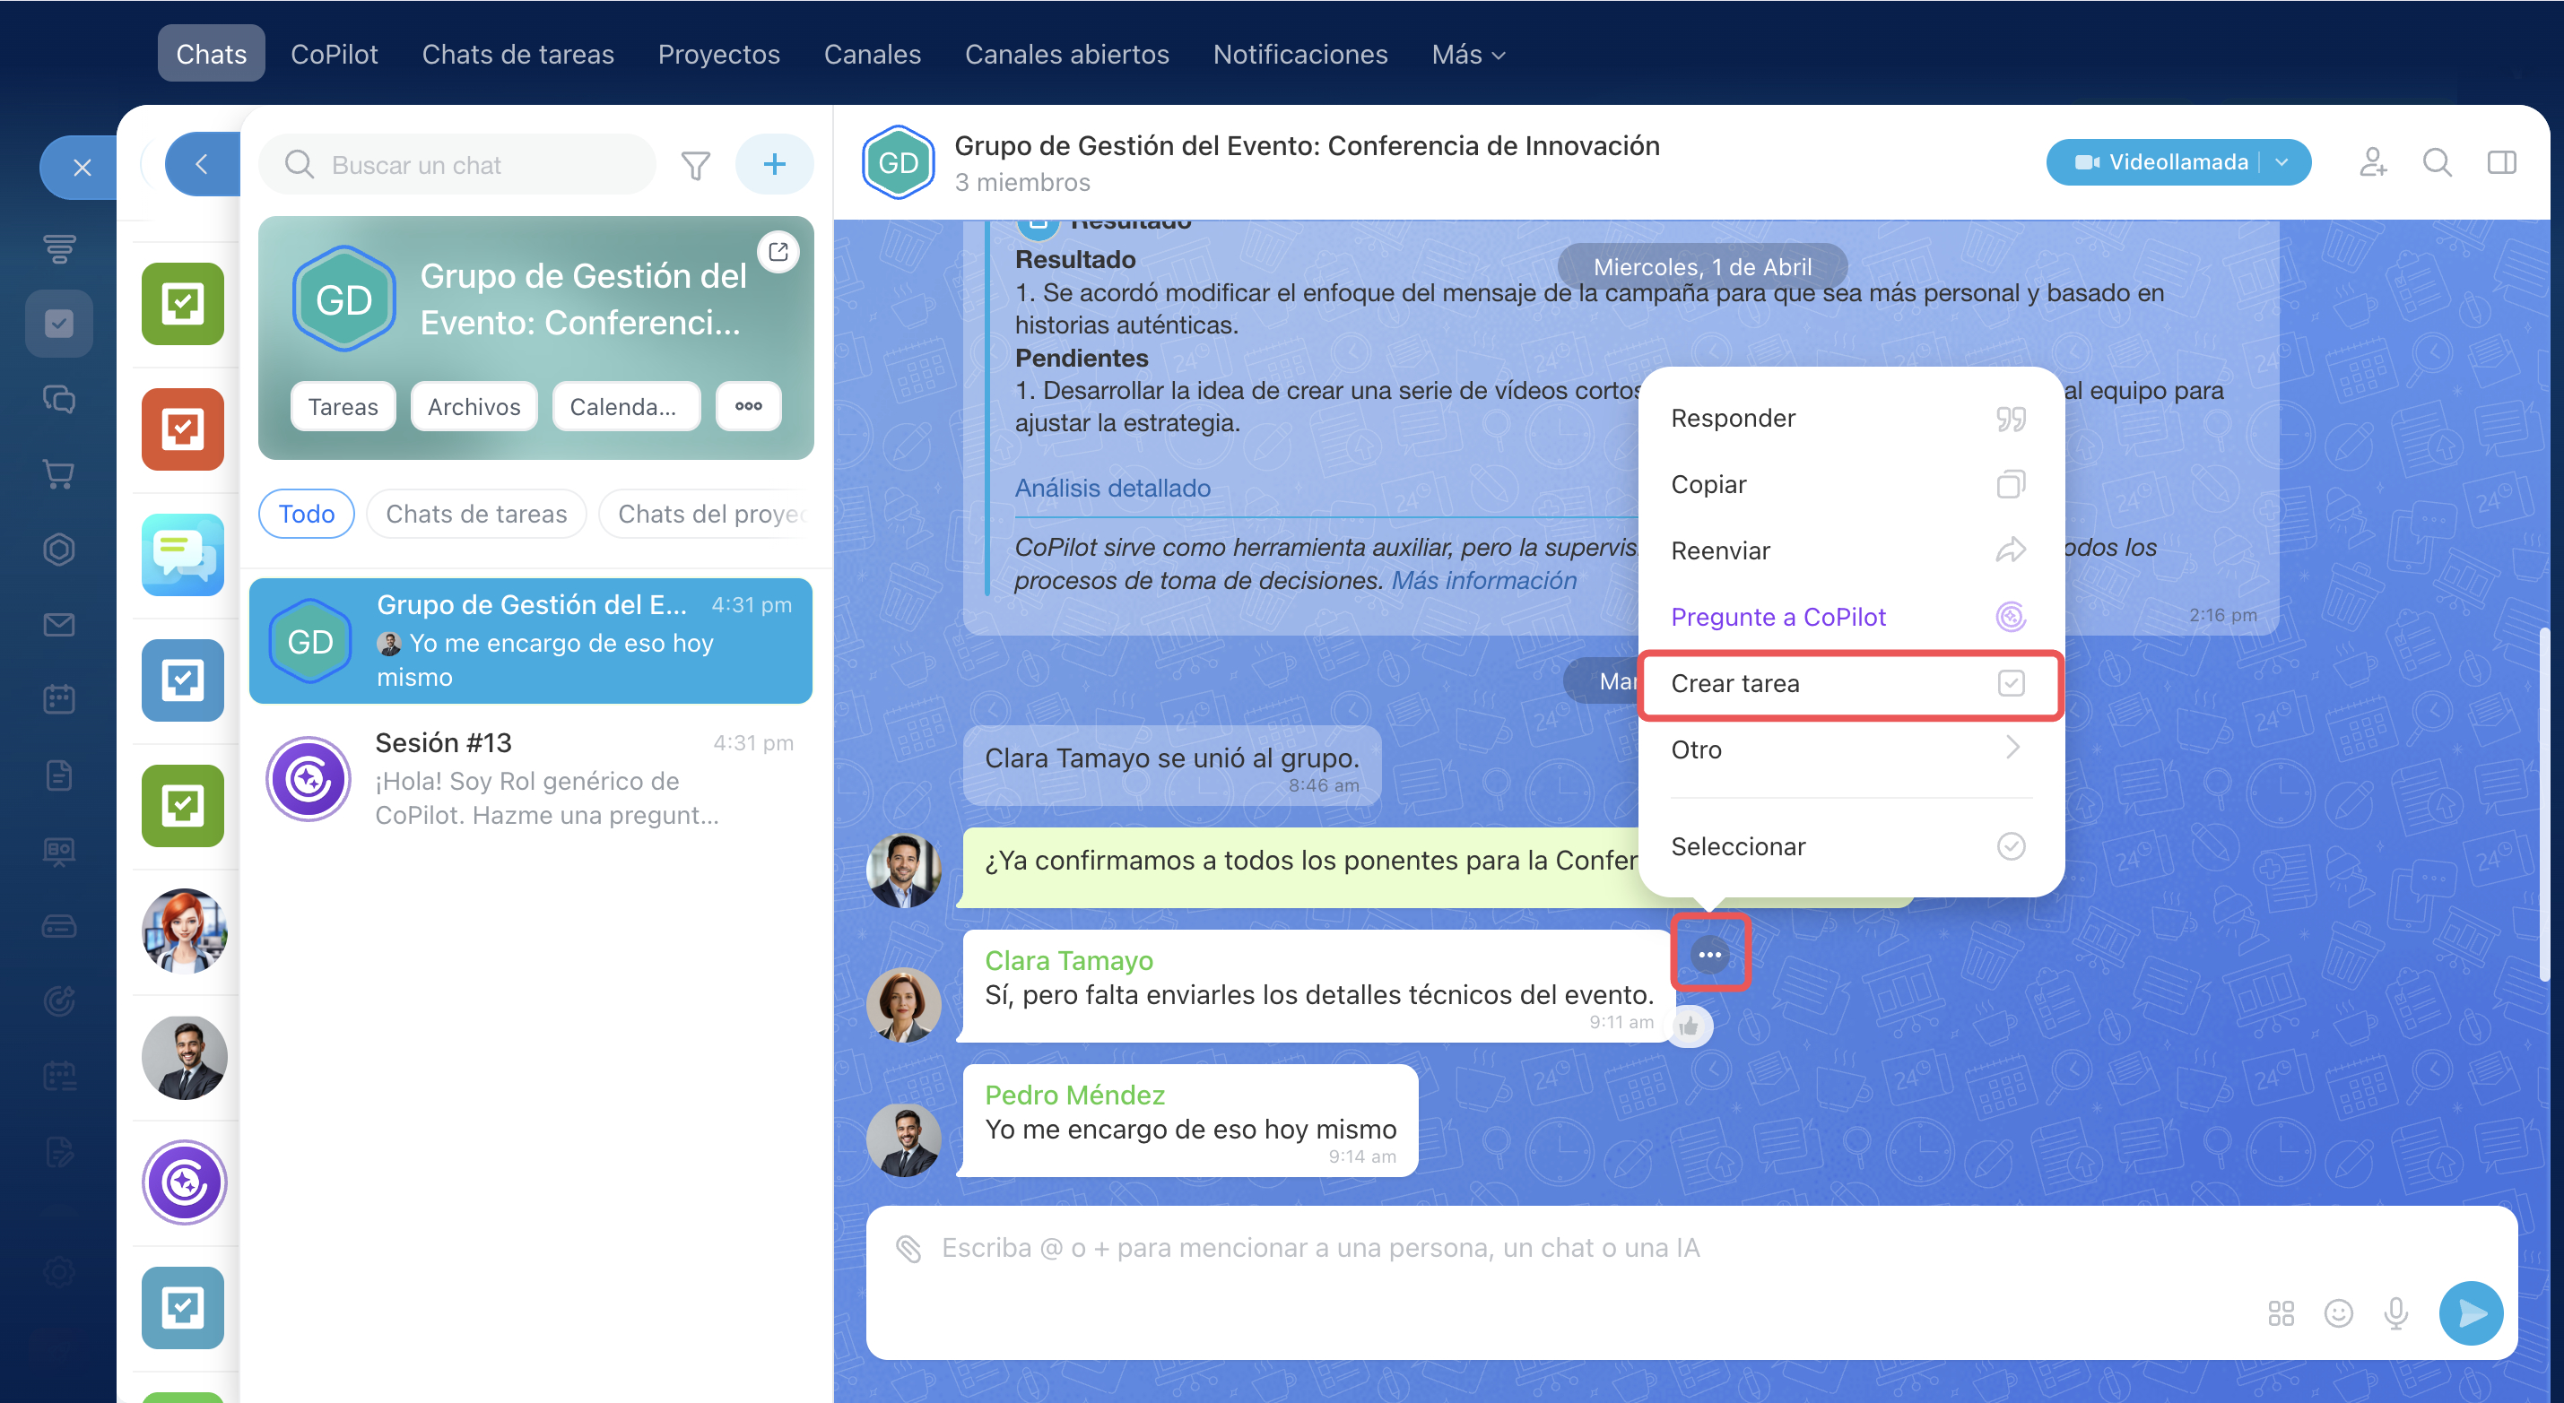Open the highlighted Tasks checkmark icon in the dark sidebar

point(60,324)
